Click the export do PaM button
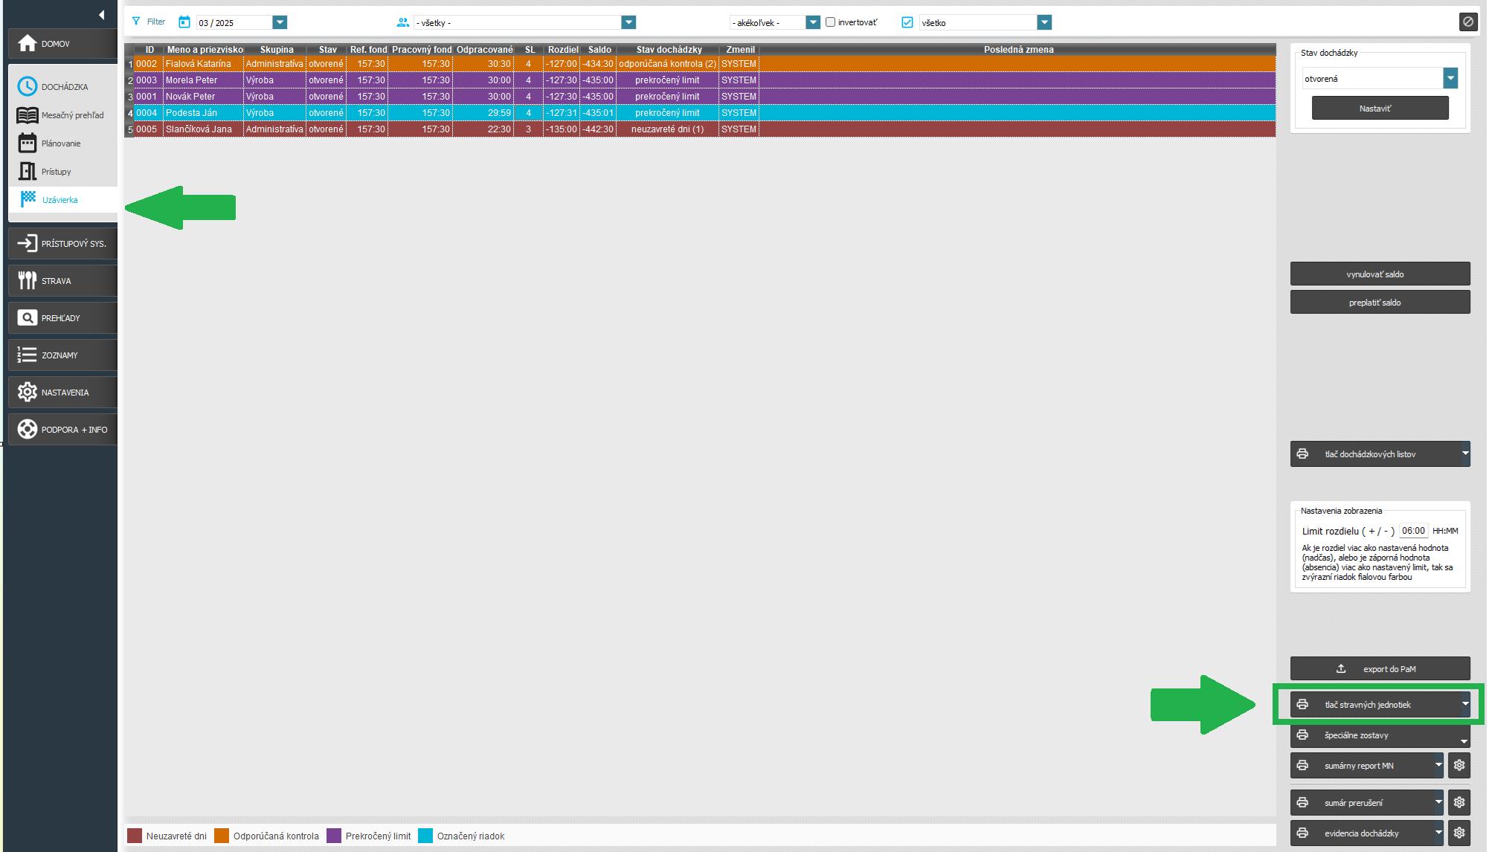 (1379, 668)
